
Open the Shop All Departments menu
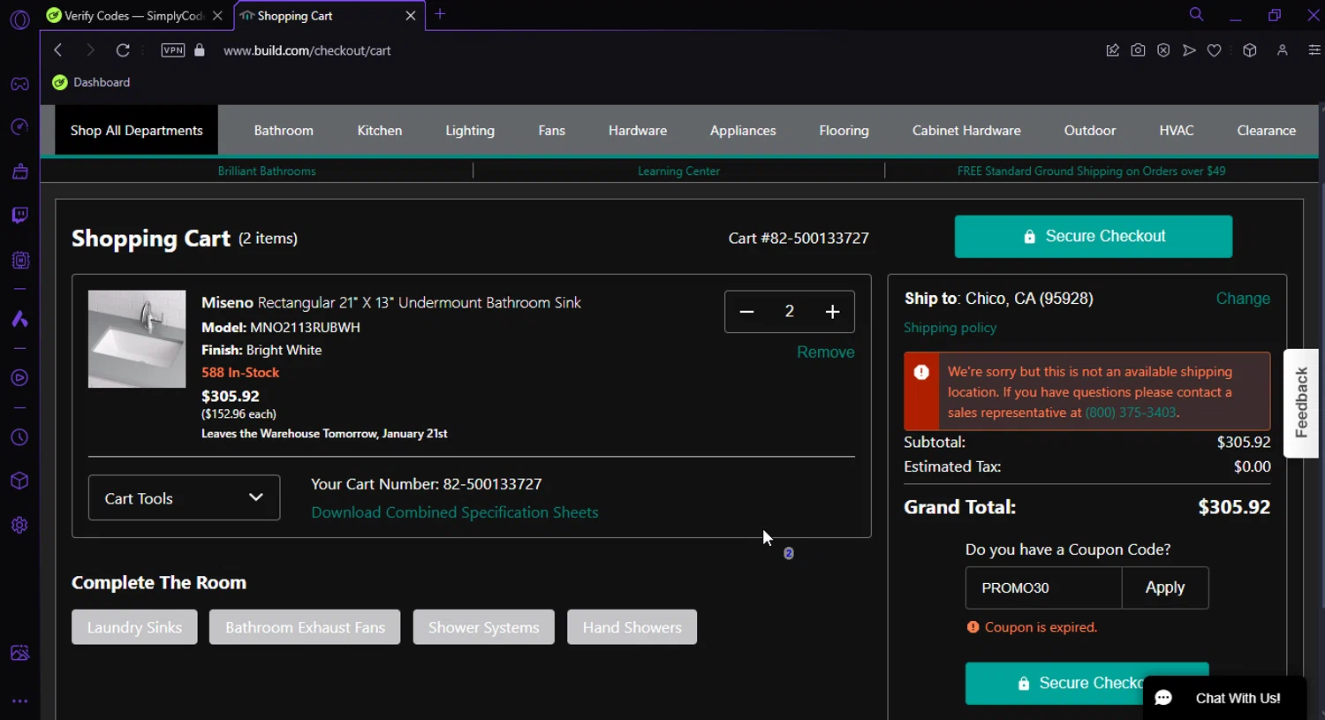[136, 131]
